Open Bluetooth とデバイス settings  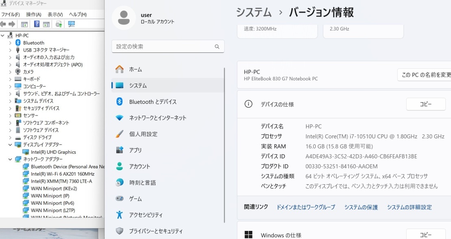point(153,101)
